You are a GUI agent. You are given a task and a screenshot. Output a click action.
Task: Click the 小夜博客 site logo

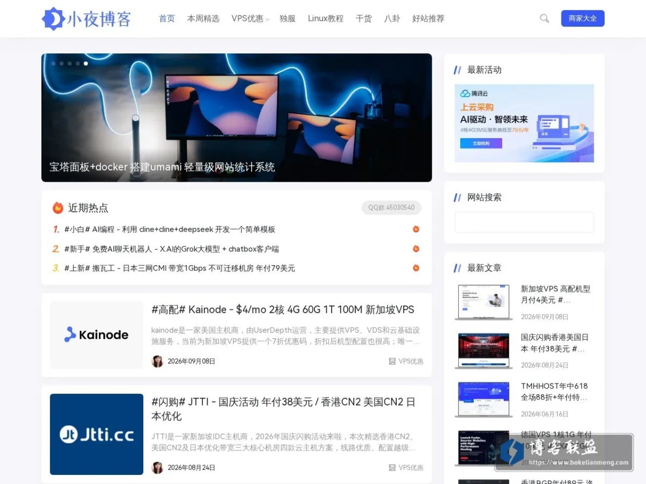[x=87, y=19]
